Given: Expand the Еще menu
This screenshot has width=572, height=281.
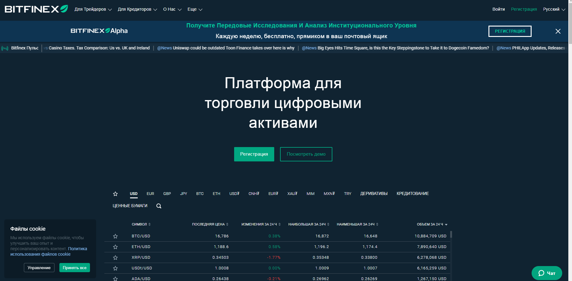Looking at the screenshot, I should click(195, 9).
